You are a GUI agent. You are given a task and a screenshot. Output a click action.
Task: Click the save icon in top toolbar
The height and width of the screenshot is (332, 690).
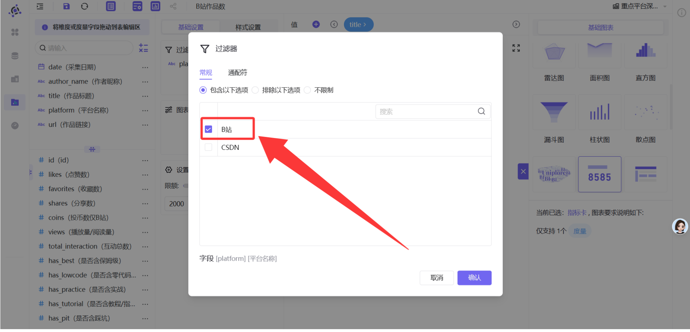pos(66,6)
